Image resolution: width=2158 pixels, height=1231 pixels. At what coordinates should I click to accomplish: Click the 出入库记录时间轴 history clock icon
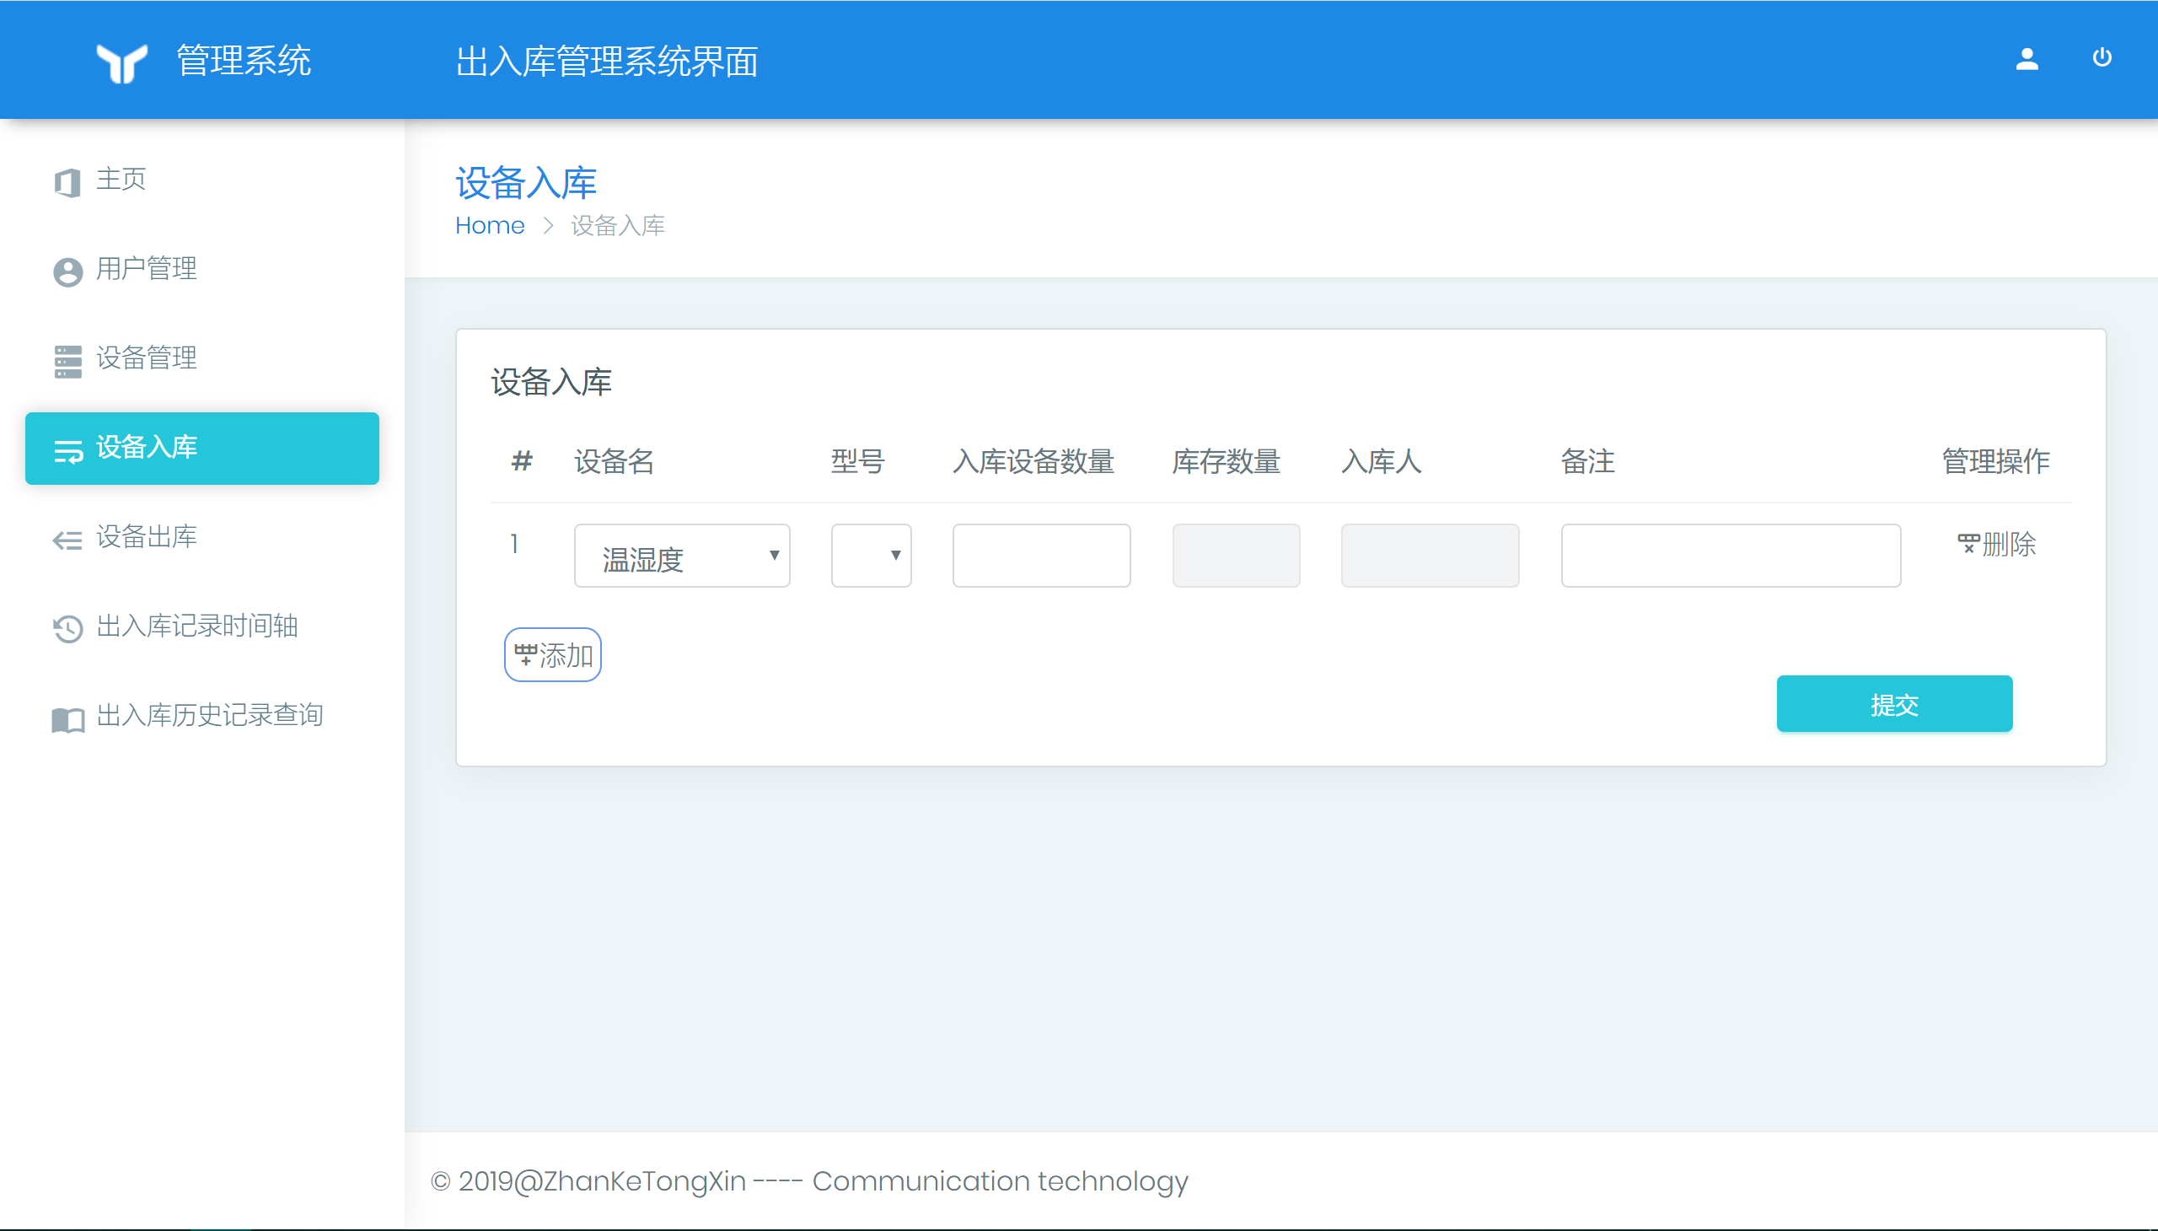[x=67, y=629]
